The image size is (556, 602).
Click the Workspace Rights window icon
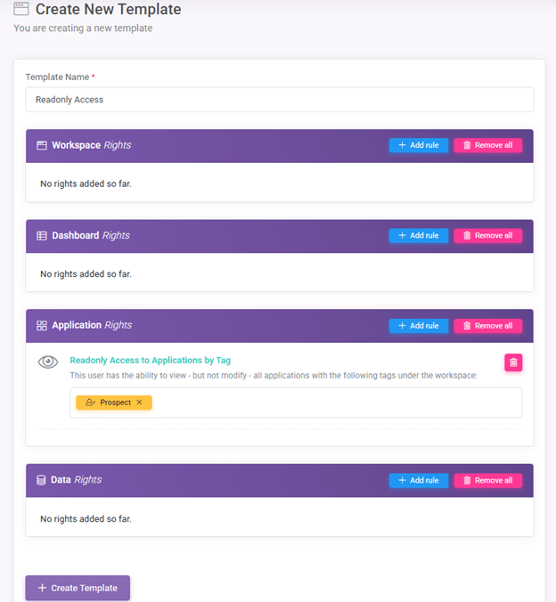tap(41, 145)
